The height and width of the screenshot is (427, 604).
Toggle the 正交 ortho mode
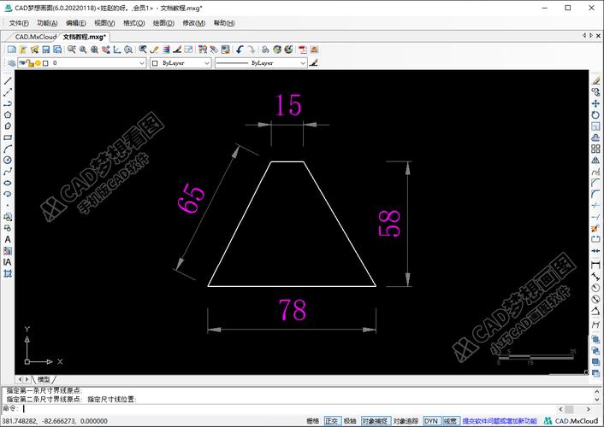[x=332, y=421]
